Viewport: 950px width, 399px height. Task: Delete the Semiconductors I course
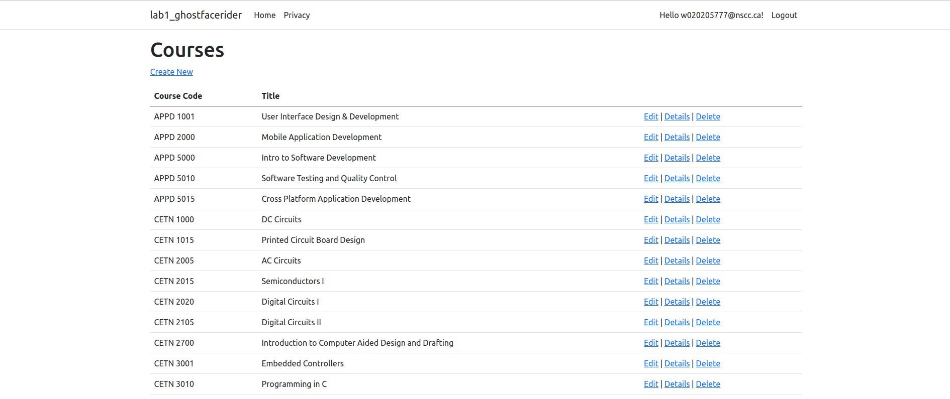tap(708, 281)
